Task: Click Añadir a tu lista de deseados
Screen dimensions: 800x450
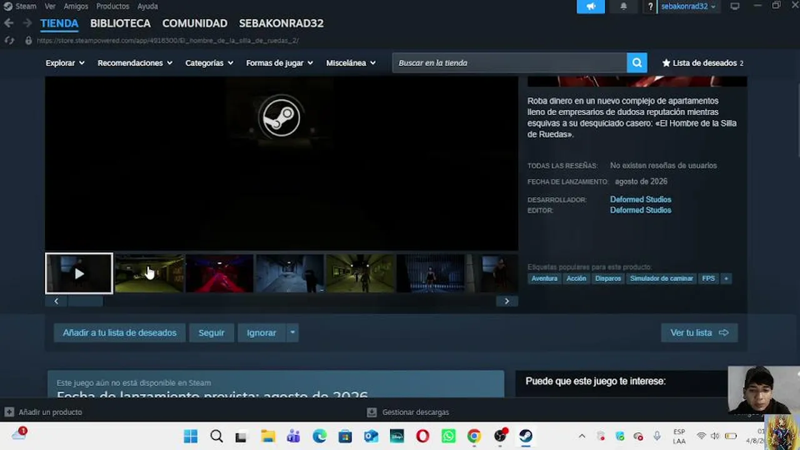Action: point(119,332)
